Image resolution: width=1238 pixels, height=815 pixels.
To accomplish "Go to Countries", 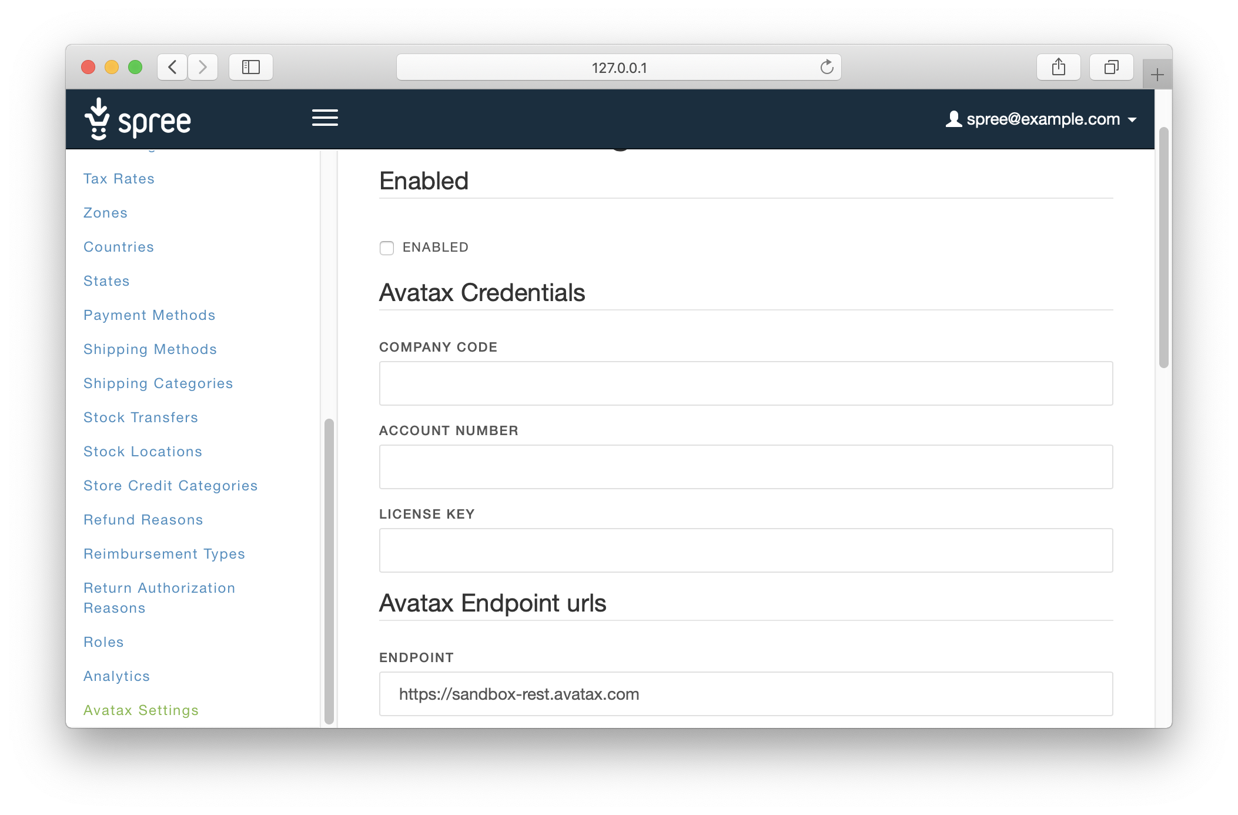I will pyautogui.click(x=119, y=247).
